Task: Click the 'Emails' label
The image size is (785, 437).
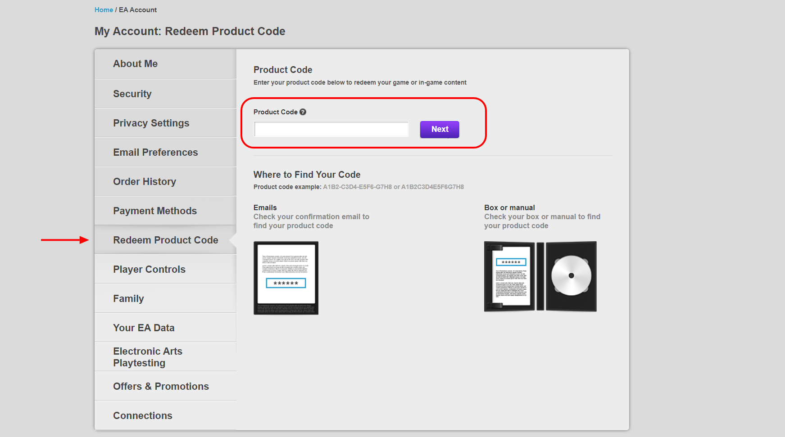Action: (x=265, y=207)
